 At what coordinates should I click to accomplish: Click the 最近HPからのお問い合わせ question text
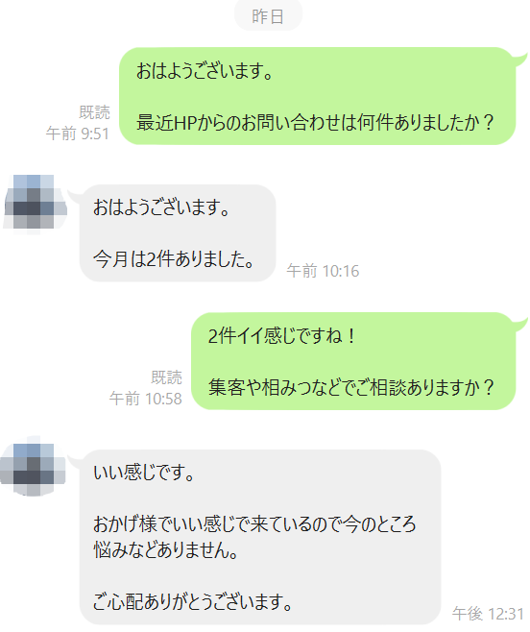(315, 123)
